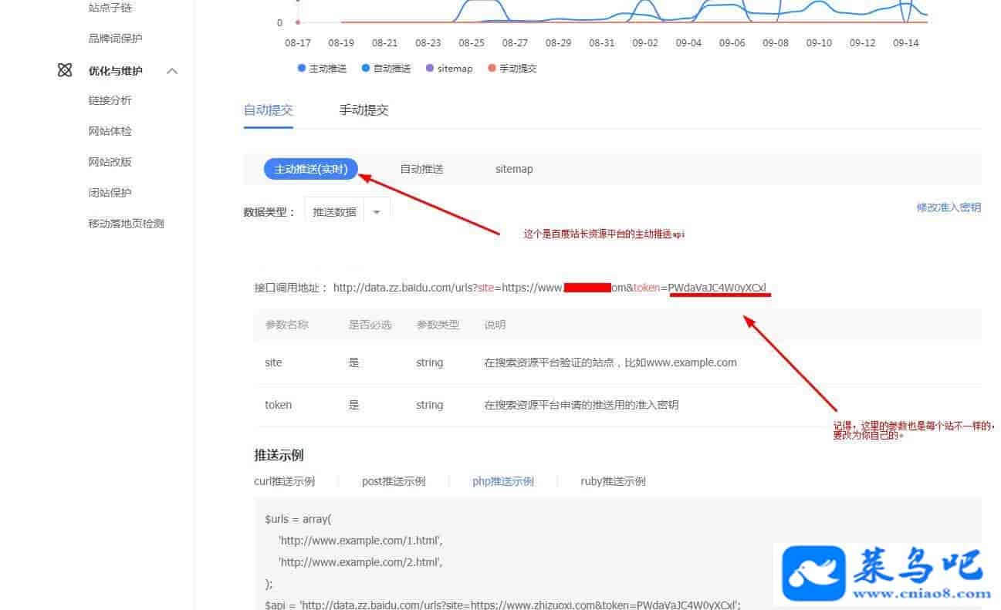
Task: Click the 参数名称 column header
Action: (287, 325)
